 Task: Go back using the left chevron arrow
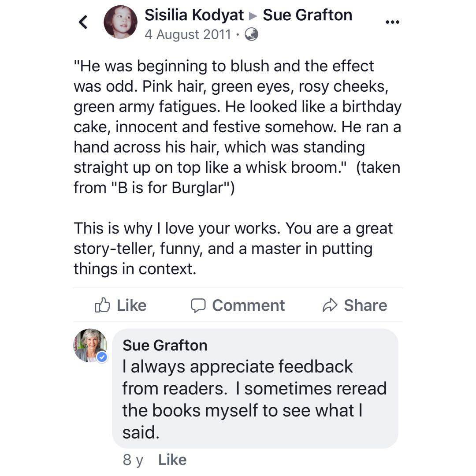tap(83, 22)
